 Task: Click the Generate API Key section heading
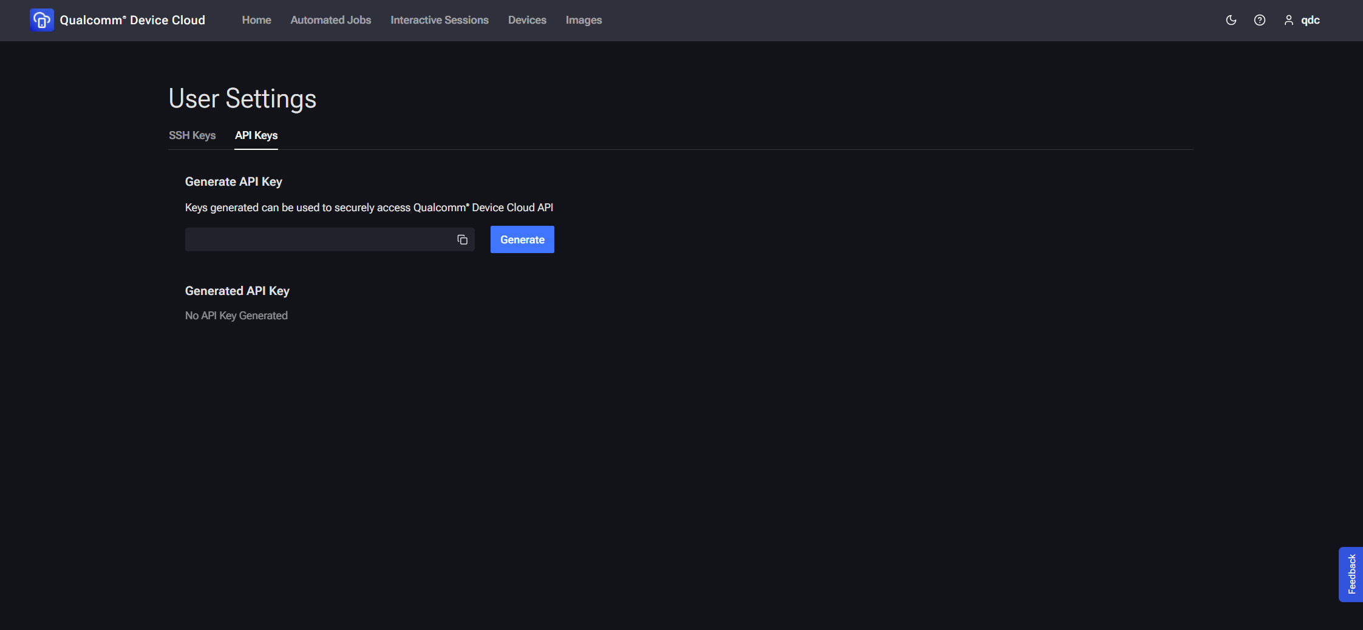click(x=233, y=181)
